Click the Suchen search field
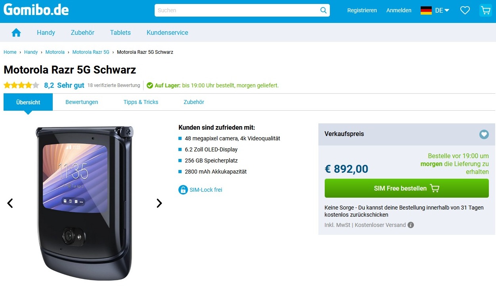496x289 pixels. [237, 10]
